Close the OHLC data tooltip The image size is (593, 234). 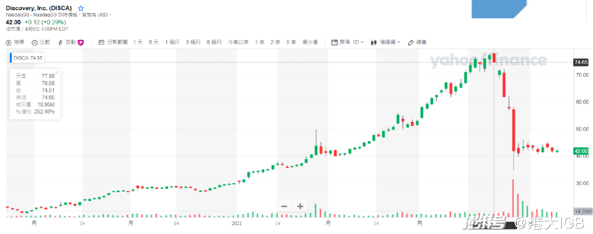tap(57, 72)
